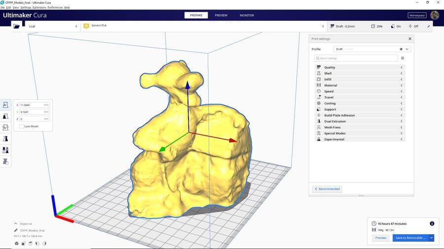Expand the Support settings category
Screen dimensions: 444x249
pos(360,109)
